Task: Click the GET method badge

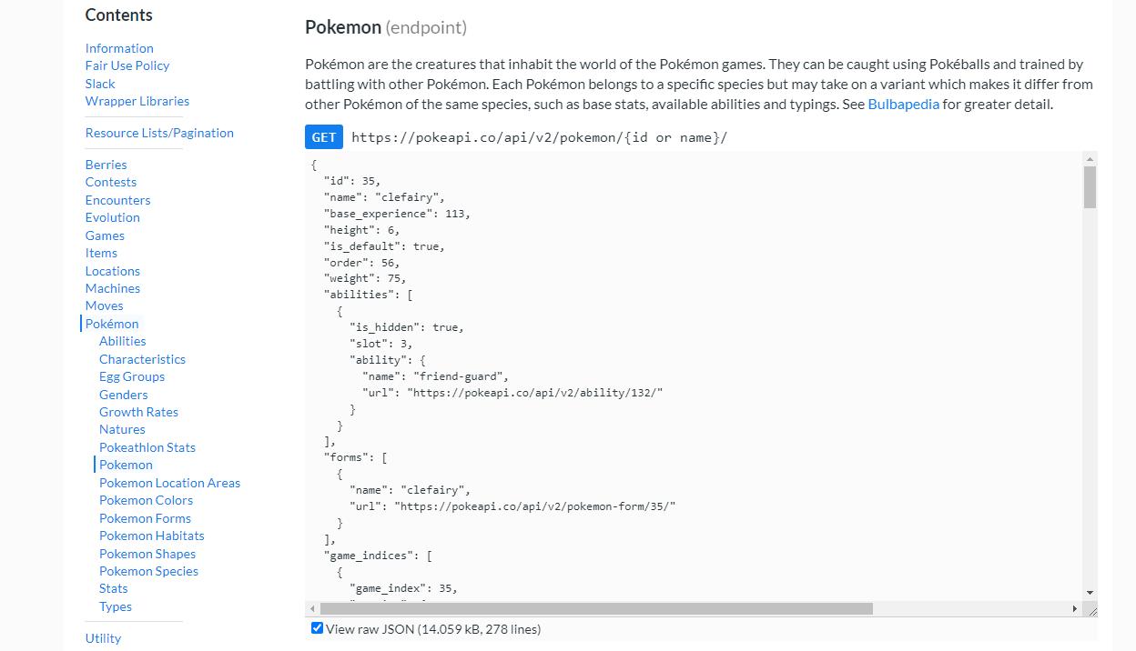Action: click(323, 136)
